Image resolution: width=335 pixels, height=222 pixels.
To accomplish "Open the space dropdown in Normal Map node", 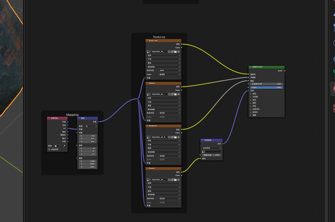I will pyautogui.click(x=212, y=148).
